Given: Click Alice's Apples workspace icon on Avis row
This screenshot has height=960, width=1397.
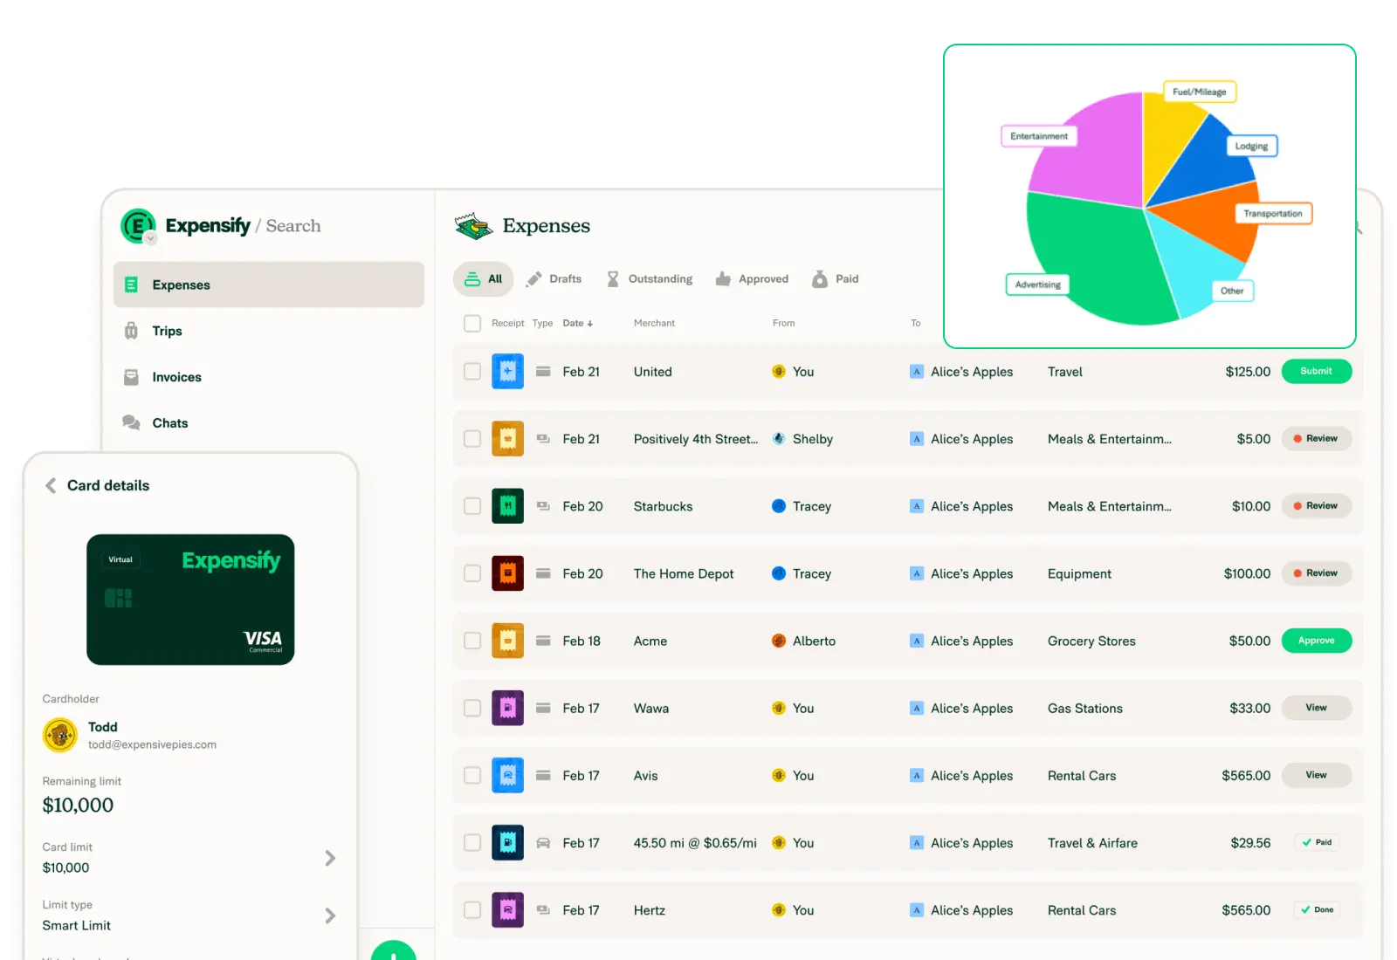Looking at the screenshot, I should 917,775.
